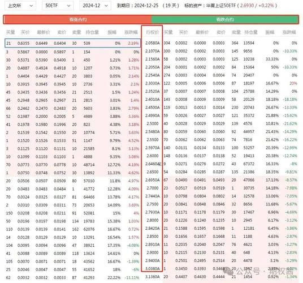Select the highlighted call row at strike 2.0580A

pos(73,43)
